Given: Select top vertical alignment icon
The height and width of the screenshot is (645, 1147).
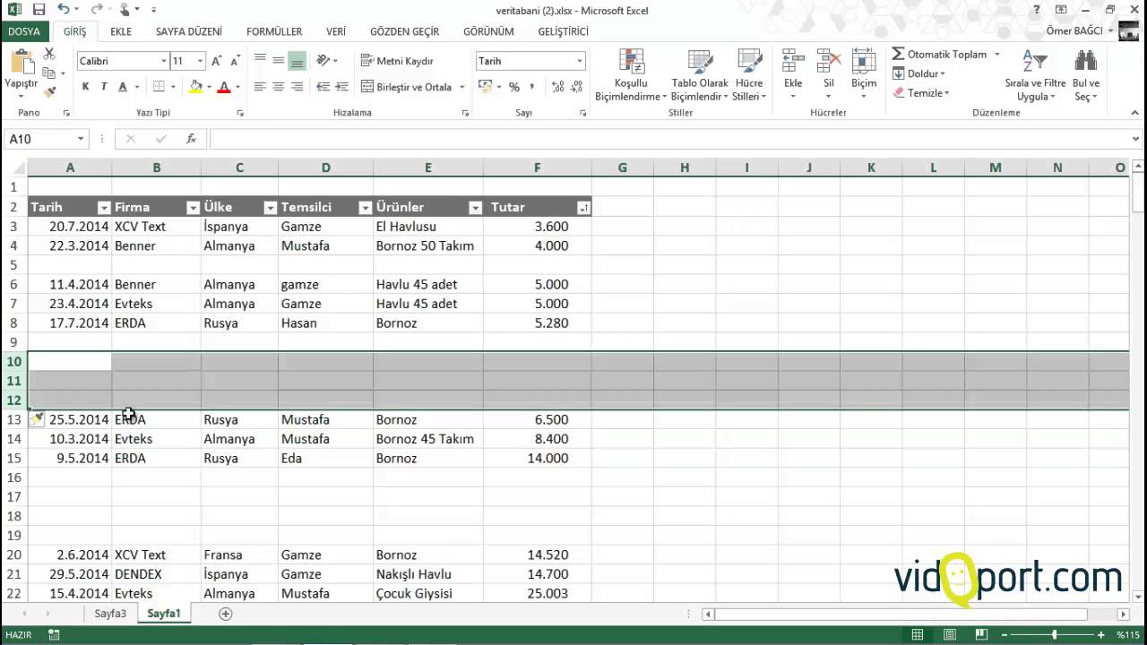Looking at the screenshot, I should 260,61.
